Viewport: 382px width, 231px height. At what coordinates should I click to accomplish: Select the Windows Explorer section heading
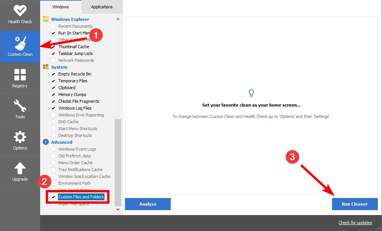[70, 19]
